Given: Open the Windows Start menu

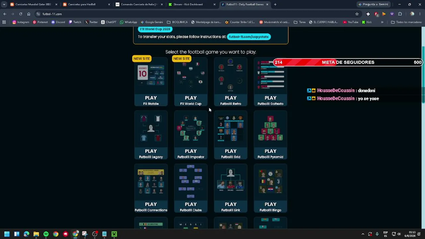Looking at the screenshot, I should click(x=7, y=234).
